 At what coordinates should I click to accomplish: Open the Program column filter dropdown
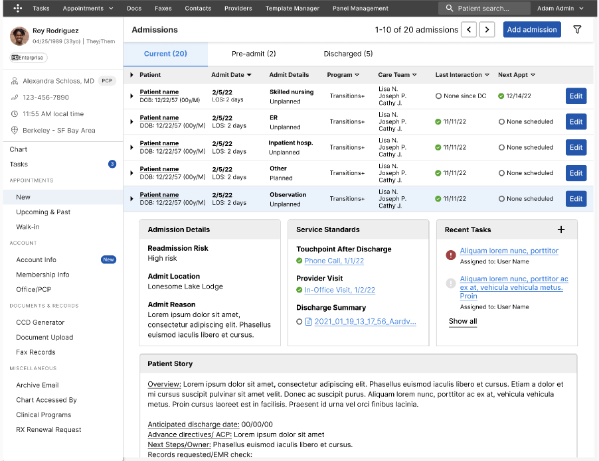pos(357,75)
